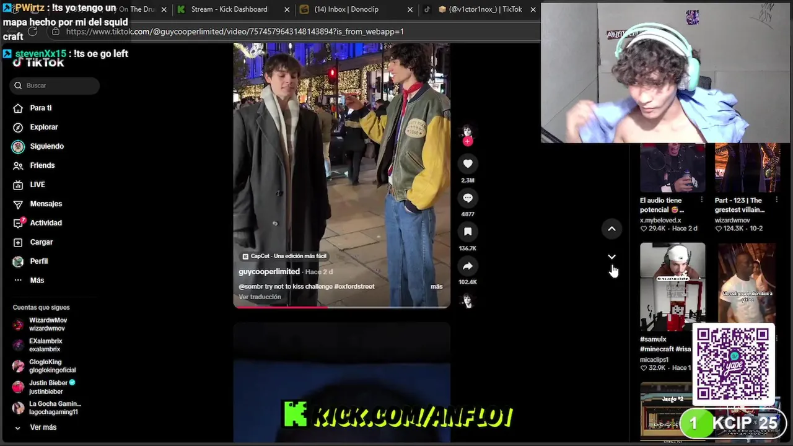Click the 'Cuentas que sigues' heading
793x446 pixels.
point(41,307)
